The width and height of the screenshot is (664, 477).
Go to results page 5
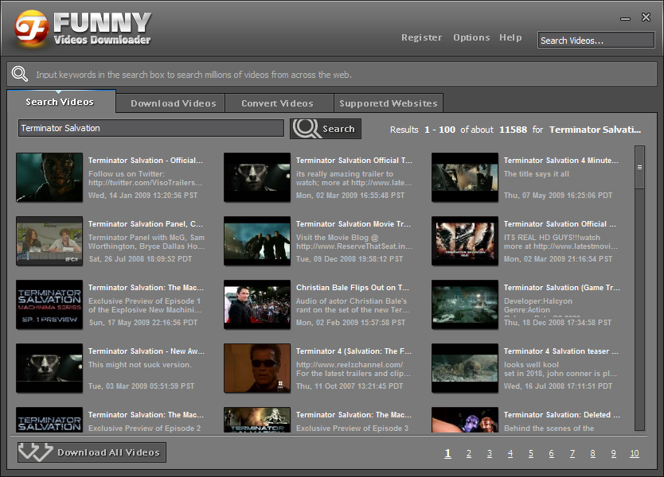click(x=530, y=454)
